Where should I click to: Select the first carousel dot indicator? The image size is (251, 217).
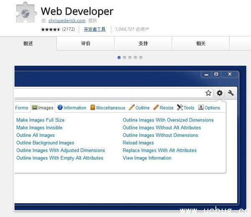coord(119,58)
